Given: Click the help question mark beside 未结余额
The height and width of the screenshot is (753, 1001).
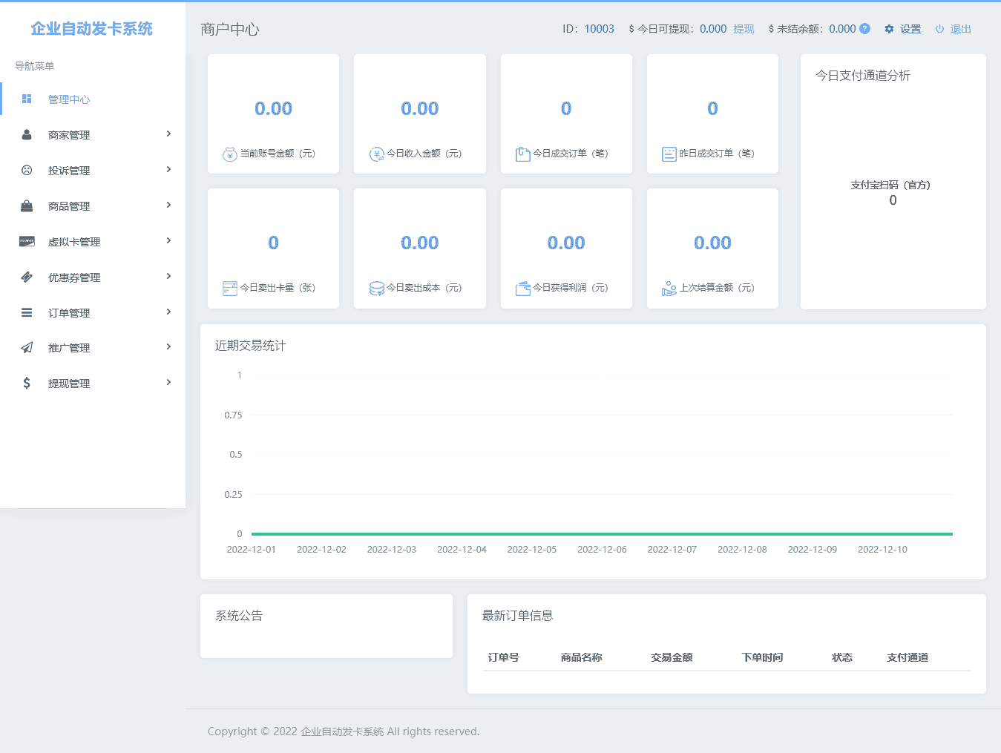Looking at the screenshot, I should click(x=864, y=28).
